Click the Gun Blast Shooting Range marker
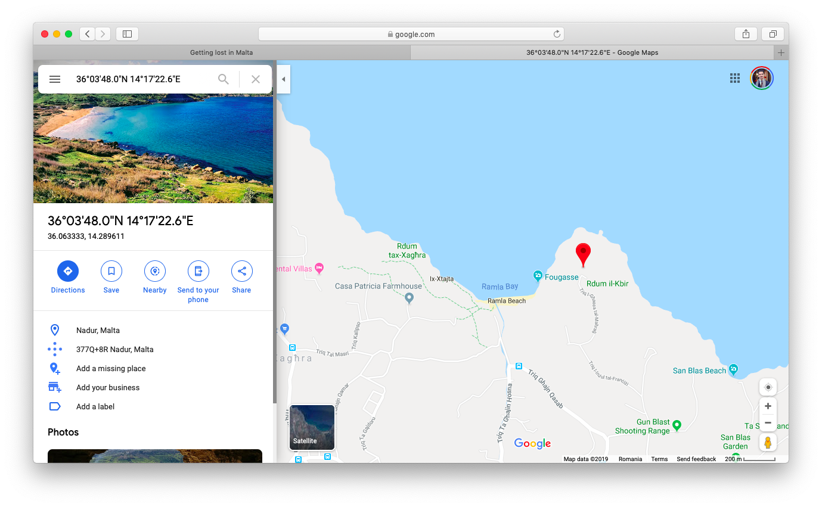The height and width of the screenshot is (507, 822). pos(677,425)
